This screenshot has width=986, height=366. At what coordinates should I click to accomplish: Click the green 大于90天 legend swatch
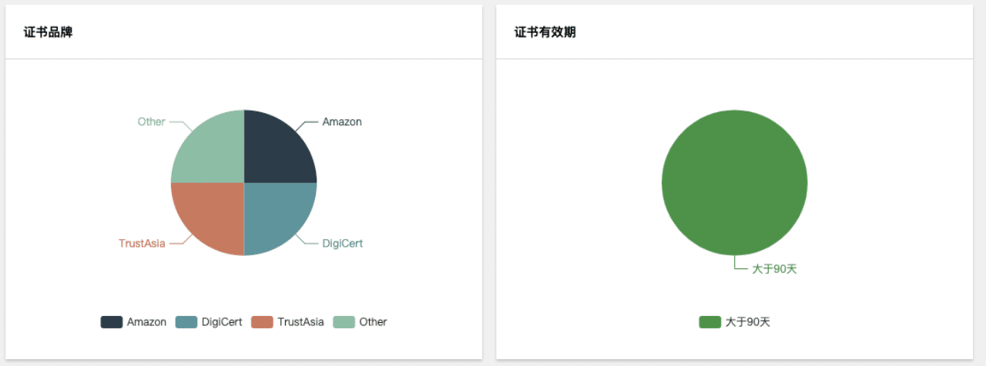(710, 322)
